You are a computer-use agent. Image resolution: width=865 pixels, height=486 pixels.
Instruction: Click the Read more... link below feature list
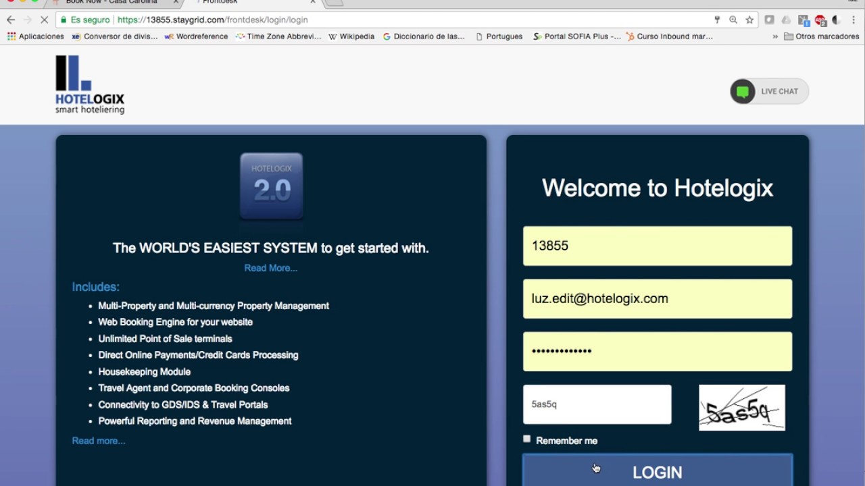[x=99, y=441]
